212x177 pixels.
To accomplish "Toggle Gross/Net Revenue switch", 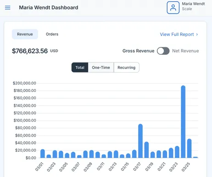I will (163, 51).
